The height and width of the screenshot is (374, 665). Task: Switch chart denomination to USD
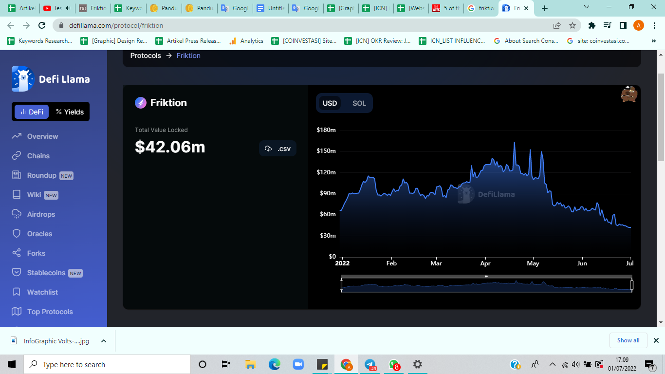point(330,103)
